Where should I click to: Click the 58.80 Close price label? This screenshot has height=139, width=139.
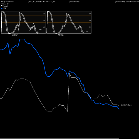tap(126, 105)
